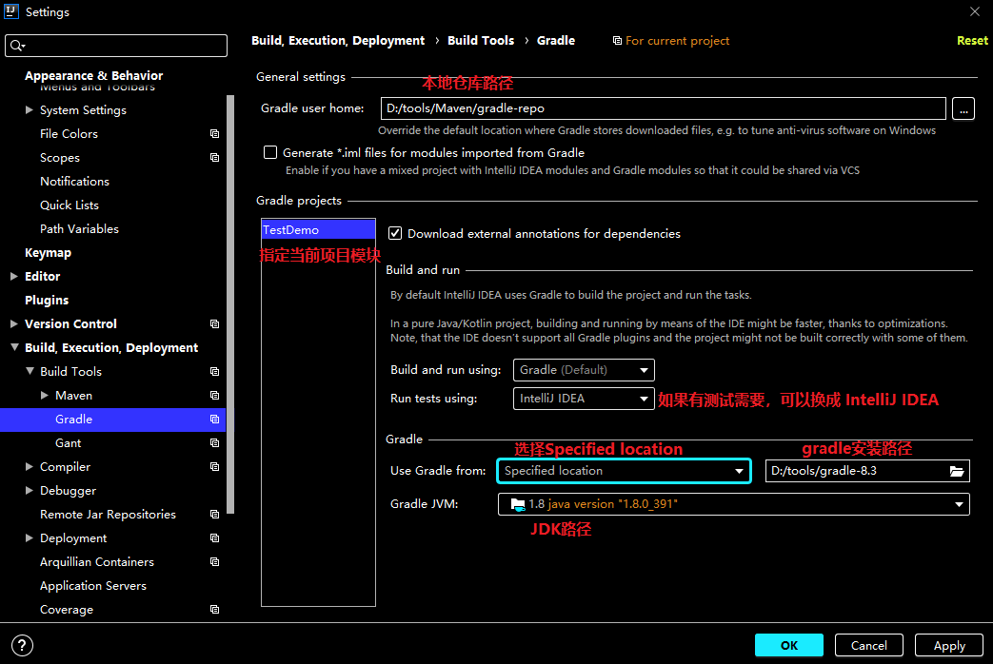Click the project-level icon beside Scopes
Viewport: 993px width, 664px height.
(x=214, y=158)
